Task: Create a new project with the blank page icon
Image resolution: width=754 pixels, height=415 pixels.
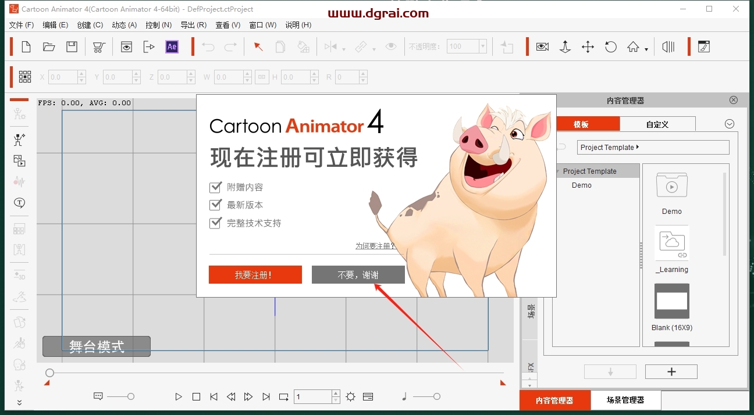Action: tap(26, 47)
